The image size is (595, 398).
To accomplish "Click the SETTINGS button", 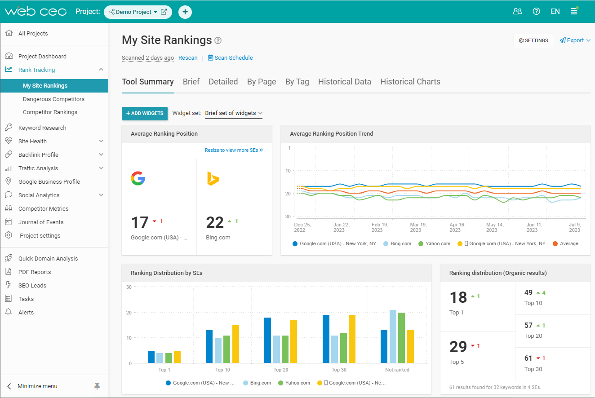I will pyautogui.click(x=533, y=40).
